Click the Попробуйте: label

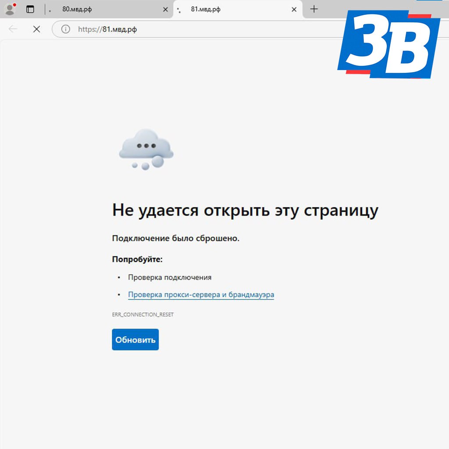click(x=137, y=260)
